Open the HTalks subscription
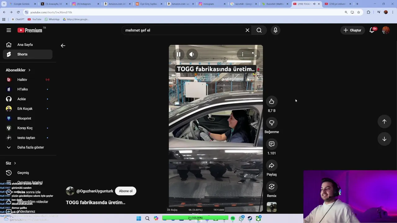The width and height of the screenshot is (397, 223). pyautogui.click(x=28, y=89)
